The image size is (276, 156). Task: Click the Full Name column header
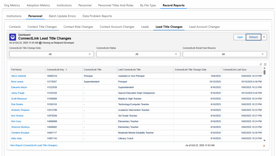pyautogui.click(x=16, y=69)
